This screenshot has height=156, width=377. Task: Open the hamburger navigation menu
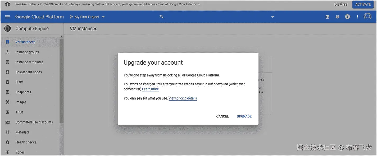point(7,17)
